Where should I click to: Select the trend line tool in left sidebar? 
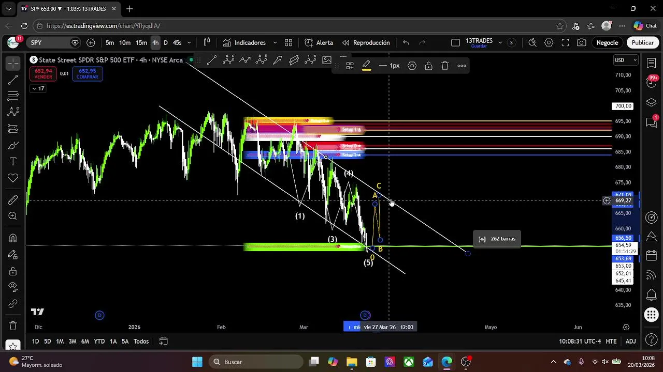[x=13, y=80]
